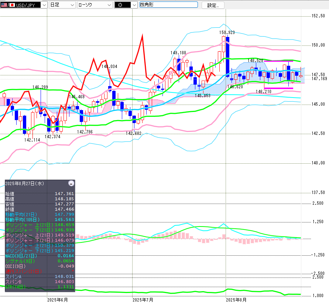Click the Bollinger lower value 146.079

tap(64, 240)
